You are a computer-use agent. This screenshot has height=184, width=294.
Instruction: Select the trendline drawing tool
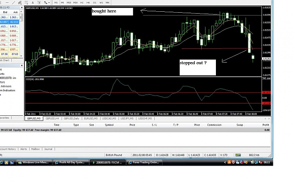pos(14,2)
